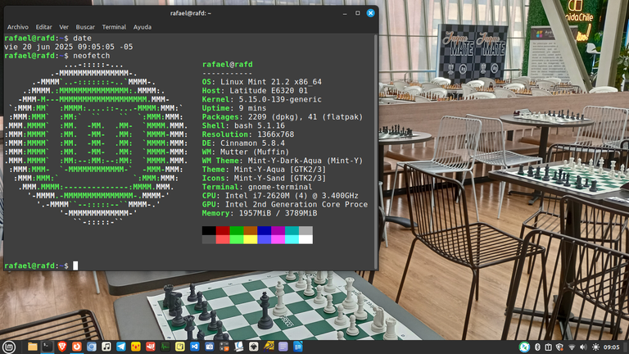Click the yellow icon with red dots

pyautogui.click(x=136, y=347)
